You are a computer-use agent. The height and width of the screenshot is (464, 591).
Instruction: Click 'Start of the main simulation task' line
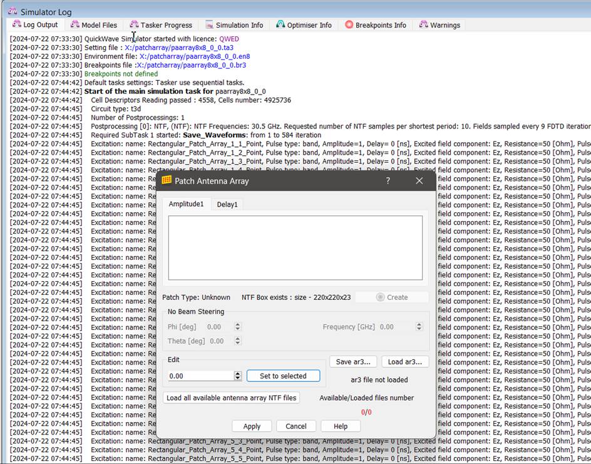coord(175,91)
